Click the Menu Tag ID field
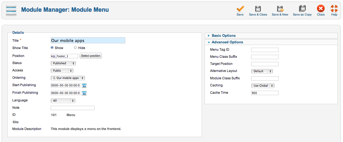 click(265, 50)
